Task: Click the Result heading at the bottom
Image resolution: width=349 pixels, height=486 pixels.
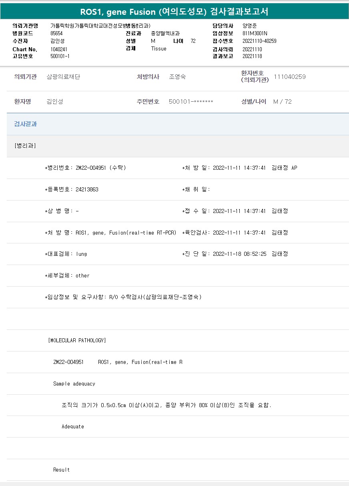Action: [x=61, y=470]
